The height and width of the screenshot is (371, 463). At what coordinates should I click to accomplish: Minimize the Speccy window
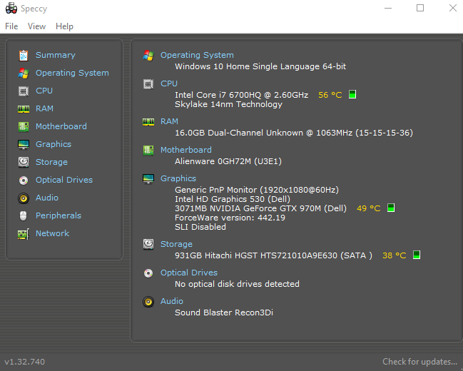pos(388,9)
